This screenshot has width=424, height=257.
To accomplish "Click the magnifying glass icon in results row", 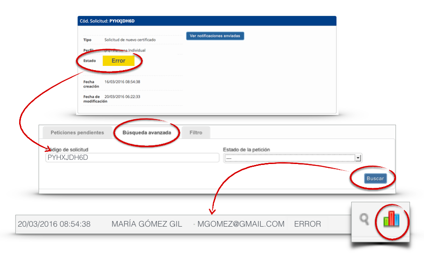I will click(364, 219).
